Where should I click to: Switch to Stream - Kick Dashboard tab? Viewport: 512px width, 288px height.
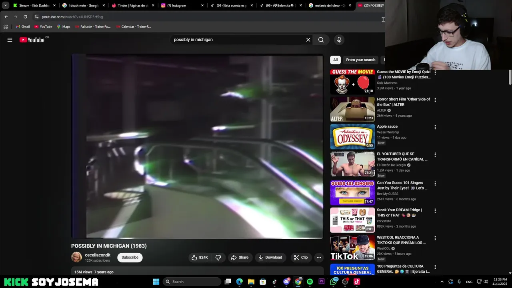point(30,6)
